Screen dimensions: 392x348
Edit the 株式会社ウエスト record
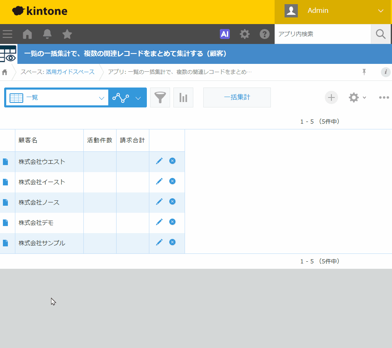(159, 161)
